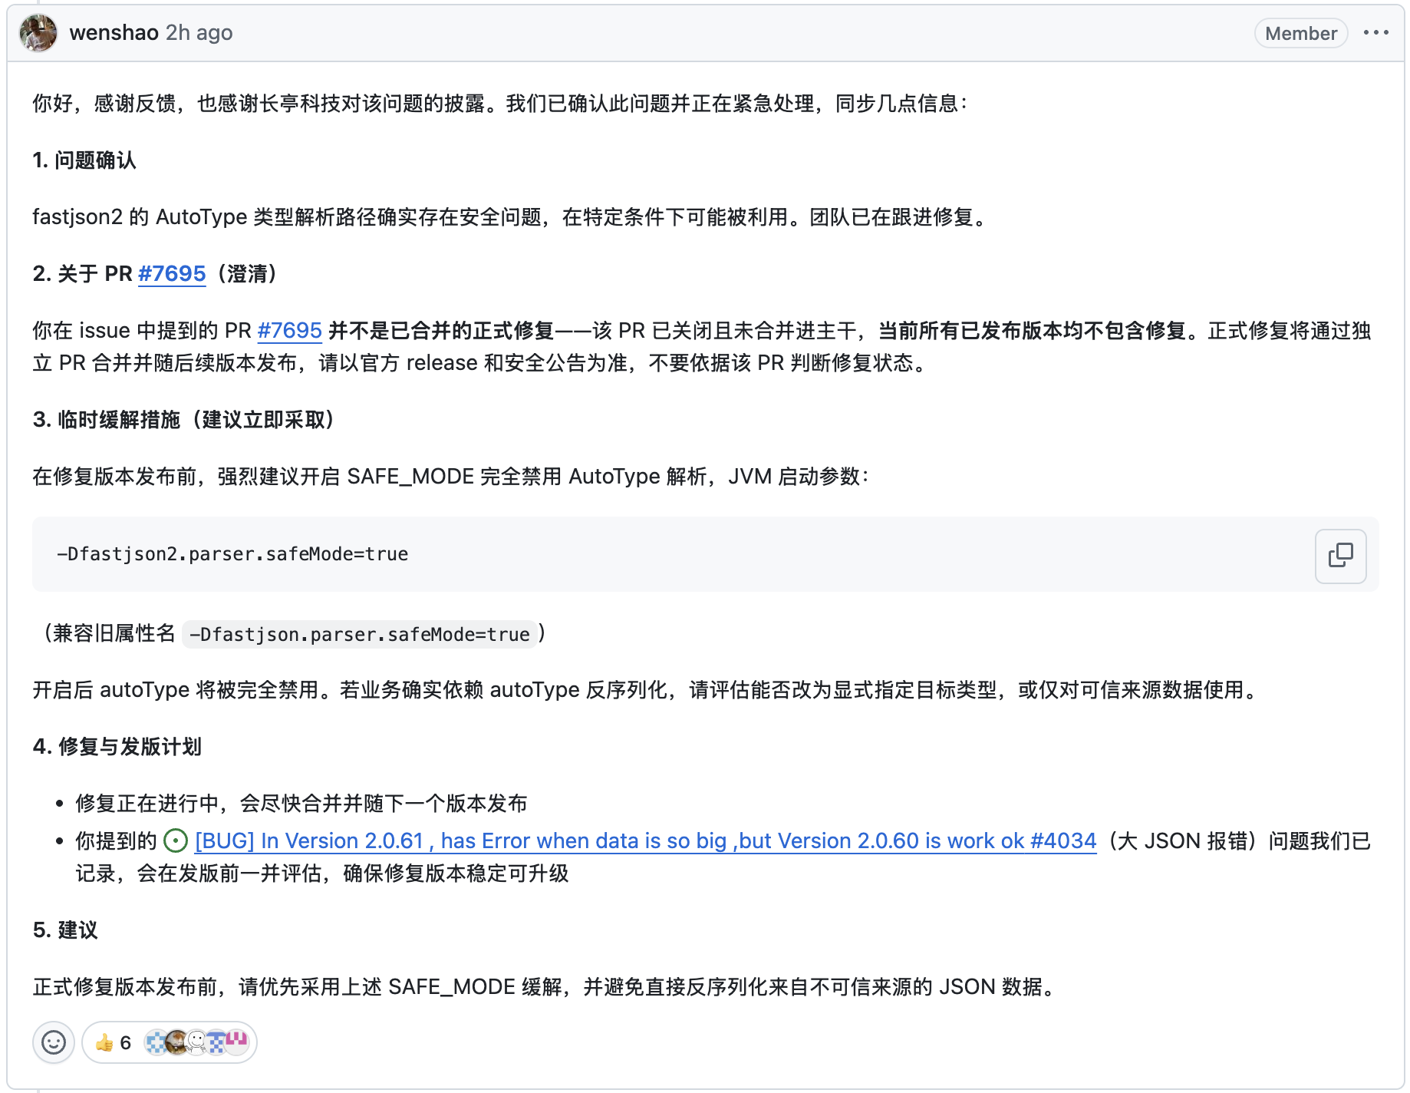Open wenshao's profile avatar

tap(38, 33)
